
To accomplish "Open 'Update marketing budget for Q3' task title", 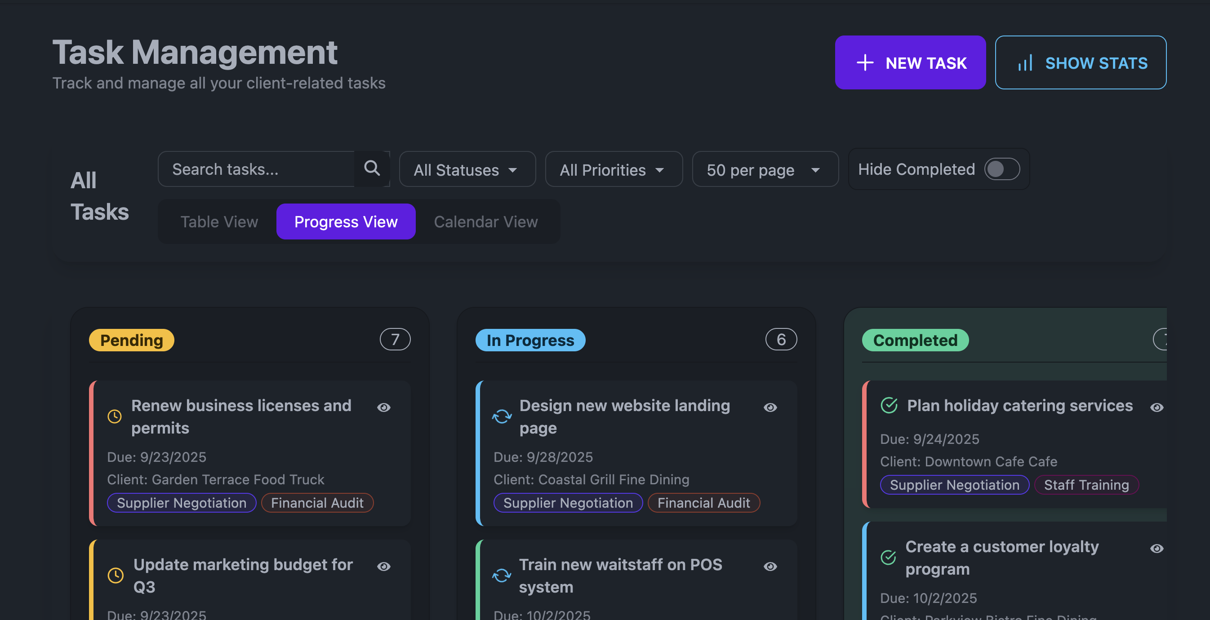I will click(x=243, y=576).
